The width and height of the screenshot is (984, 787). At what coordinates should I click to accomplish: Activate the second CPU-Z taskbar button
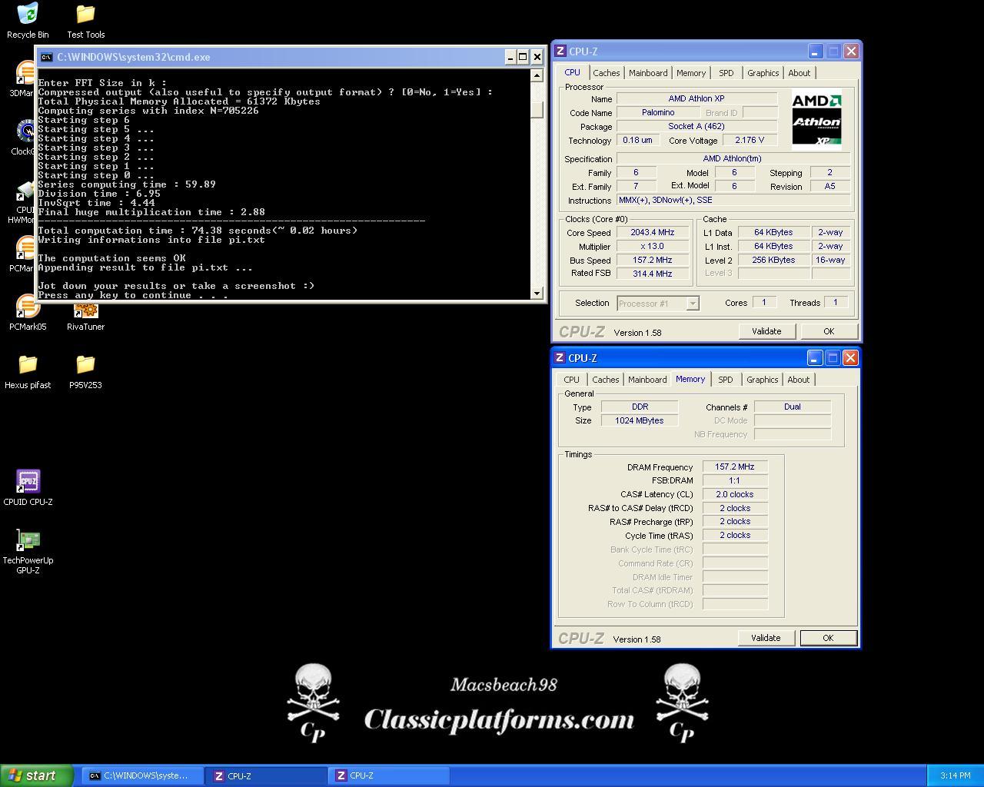click(390, 776)
